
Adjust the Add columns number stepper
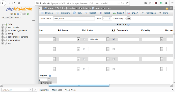point(110,18)
